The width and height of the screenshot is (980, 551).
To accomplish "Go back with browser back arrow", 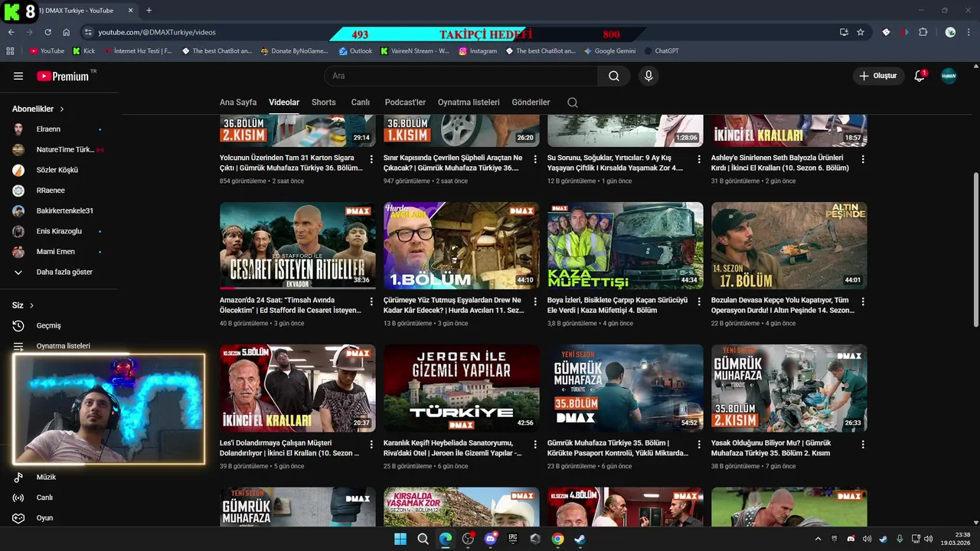I will [x=11, y=32].
